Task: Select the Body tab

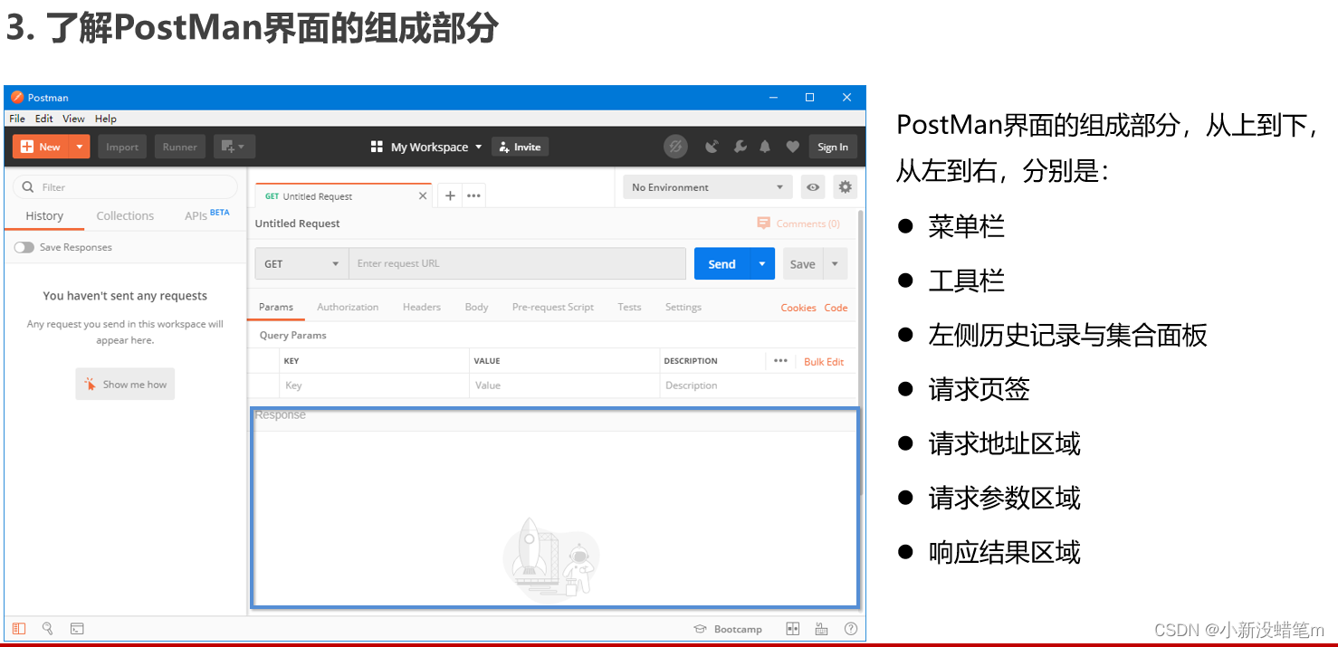Action: point(476,307)
